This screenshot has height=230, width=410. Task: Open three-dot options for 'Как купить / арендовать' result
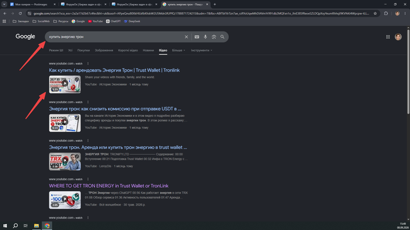click(x=88, y=63)
